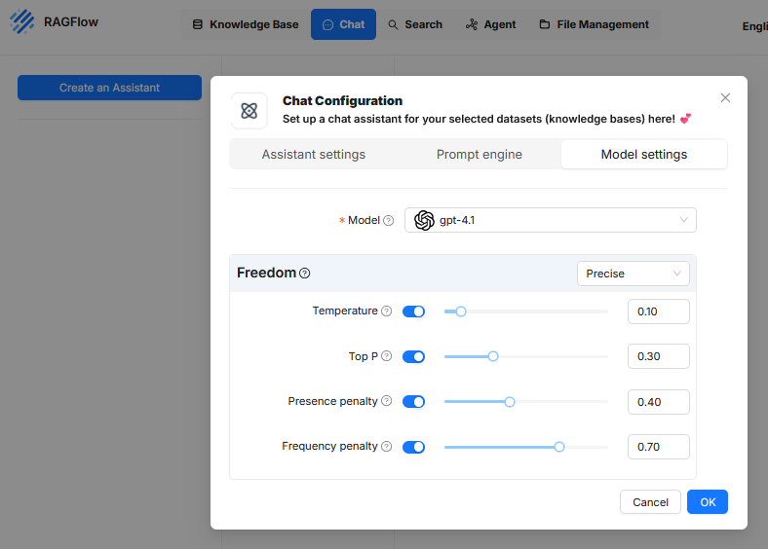Close the Chat Configuration dialog
The width and height of the screenshot is (768, 549).
point(725,98)
